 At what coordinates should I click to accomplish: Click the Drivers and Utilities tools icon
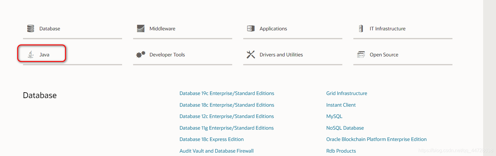pos(251,55)
